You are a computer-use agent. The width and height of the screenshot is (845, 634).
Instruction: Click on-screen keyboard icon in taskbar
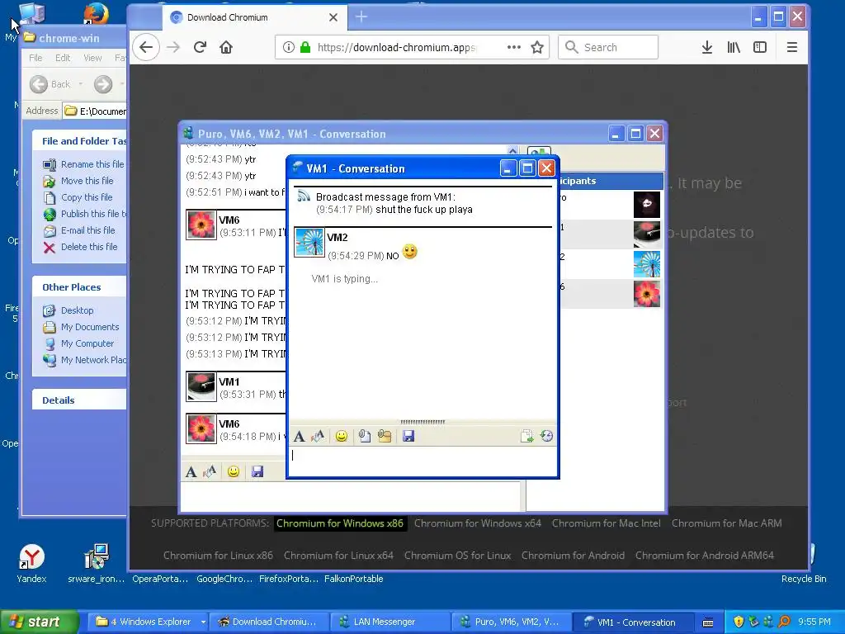pos(708,622)
